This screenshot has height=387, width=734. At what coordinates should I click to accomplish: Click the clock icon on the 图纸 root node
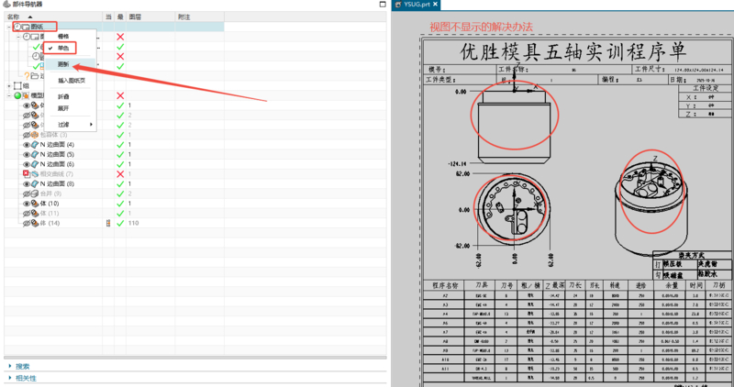(x=17, y=28)
